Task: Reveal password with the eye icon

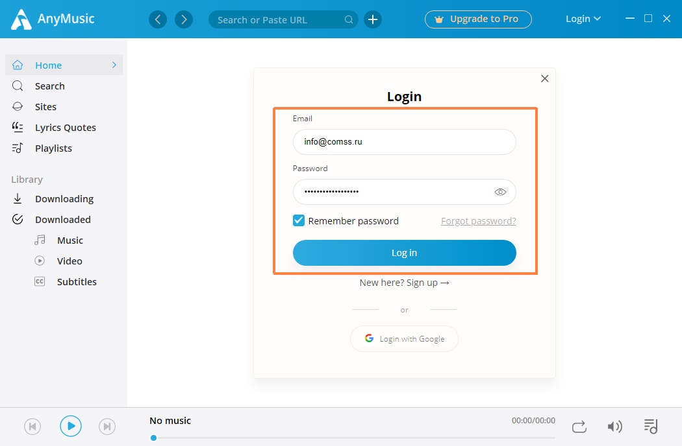Action: (x=500, y=192)
